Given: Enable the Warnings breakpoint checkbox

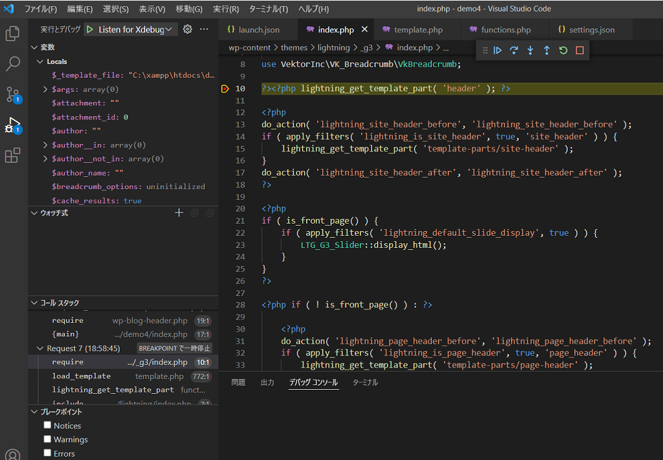Looking at the screenshot, I should pyautogui.click(x=47, y=440).
